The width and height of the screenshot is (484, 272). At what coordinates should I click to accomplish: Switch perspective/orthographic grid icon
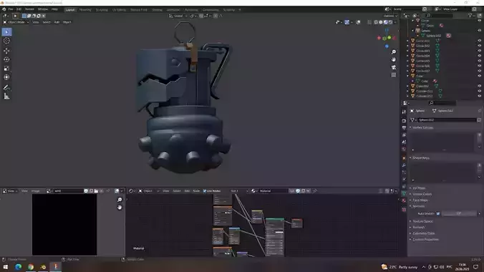[x=394, y=75]
